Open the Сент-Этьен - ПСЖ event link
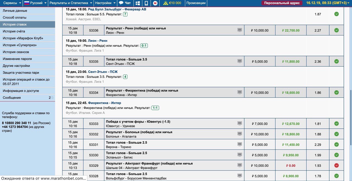 pos(103,72)
